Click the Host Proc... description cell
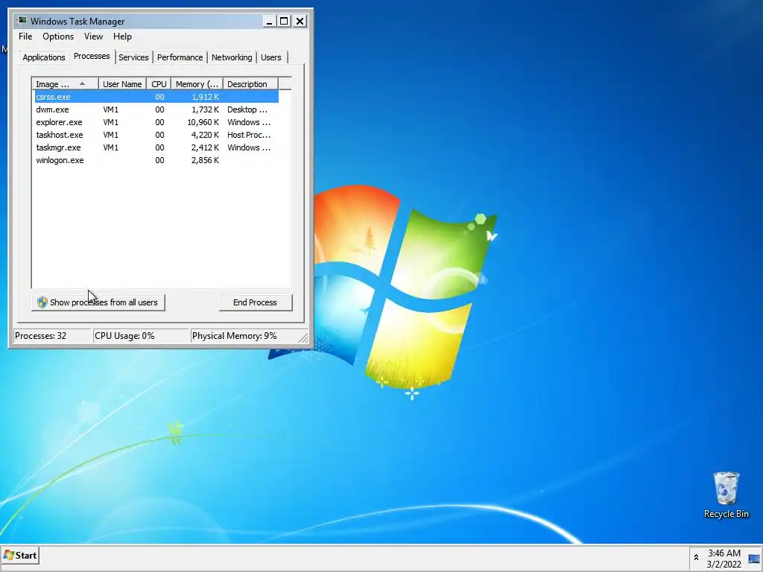The image size is (763, 572). [249, 135]
